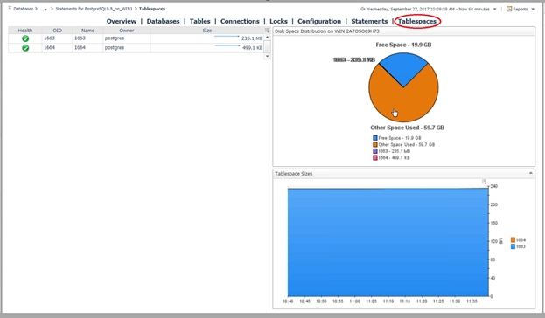Click the table column customizer icon

click(267, 31)
